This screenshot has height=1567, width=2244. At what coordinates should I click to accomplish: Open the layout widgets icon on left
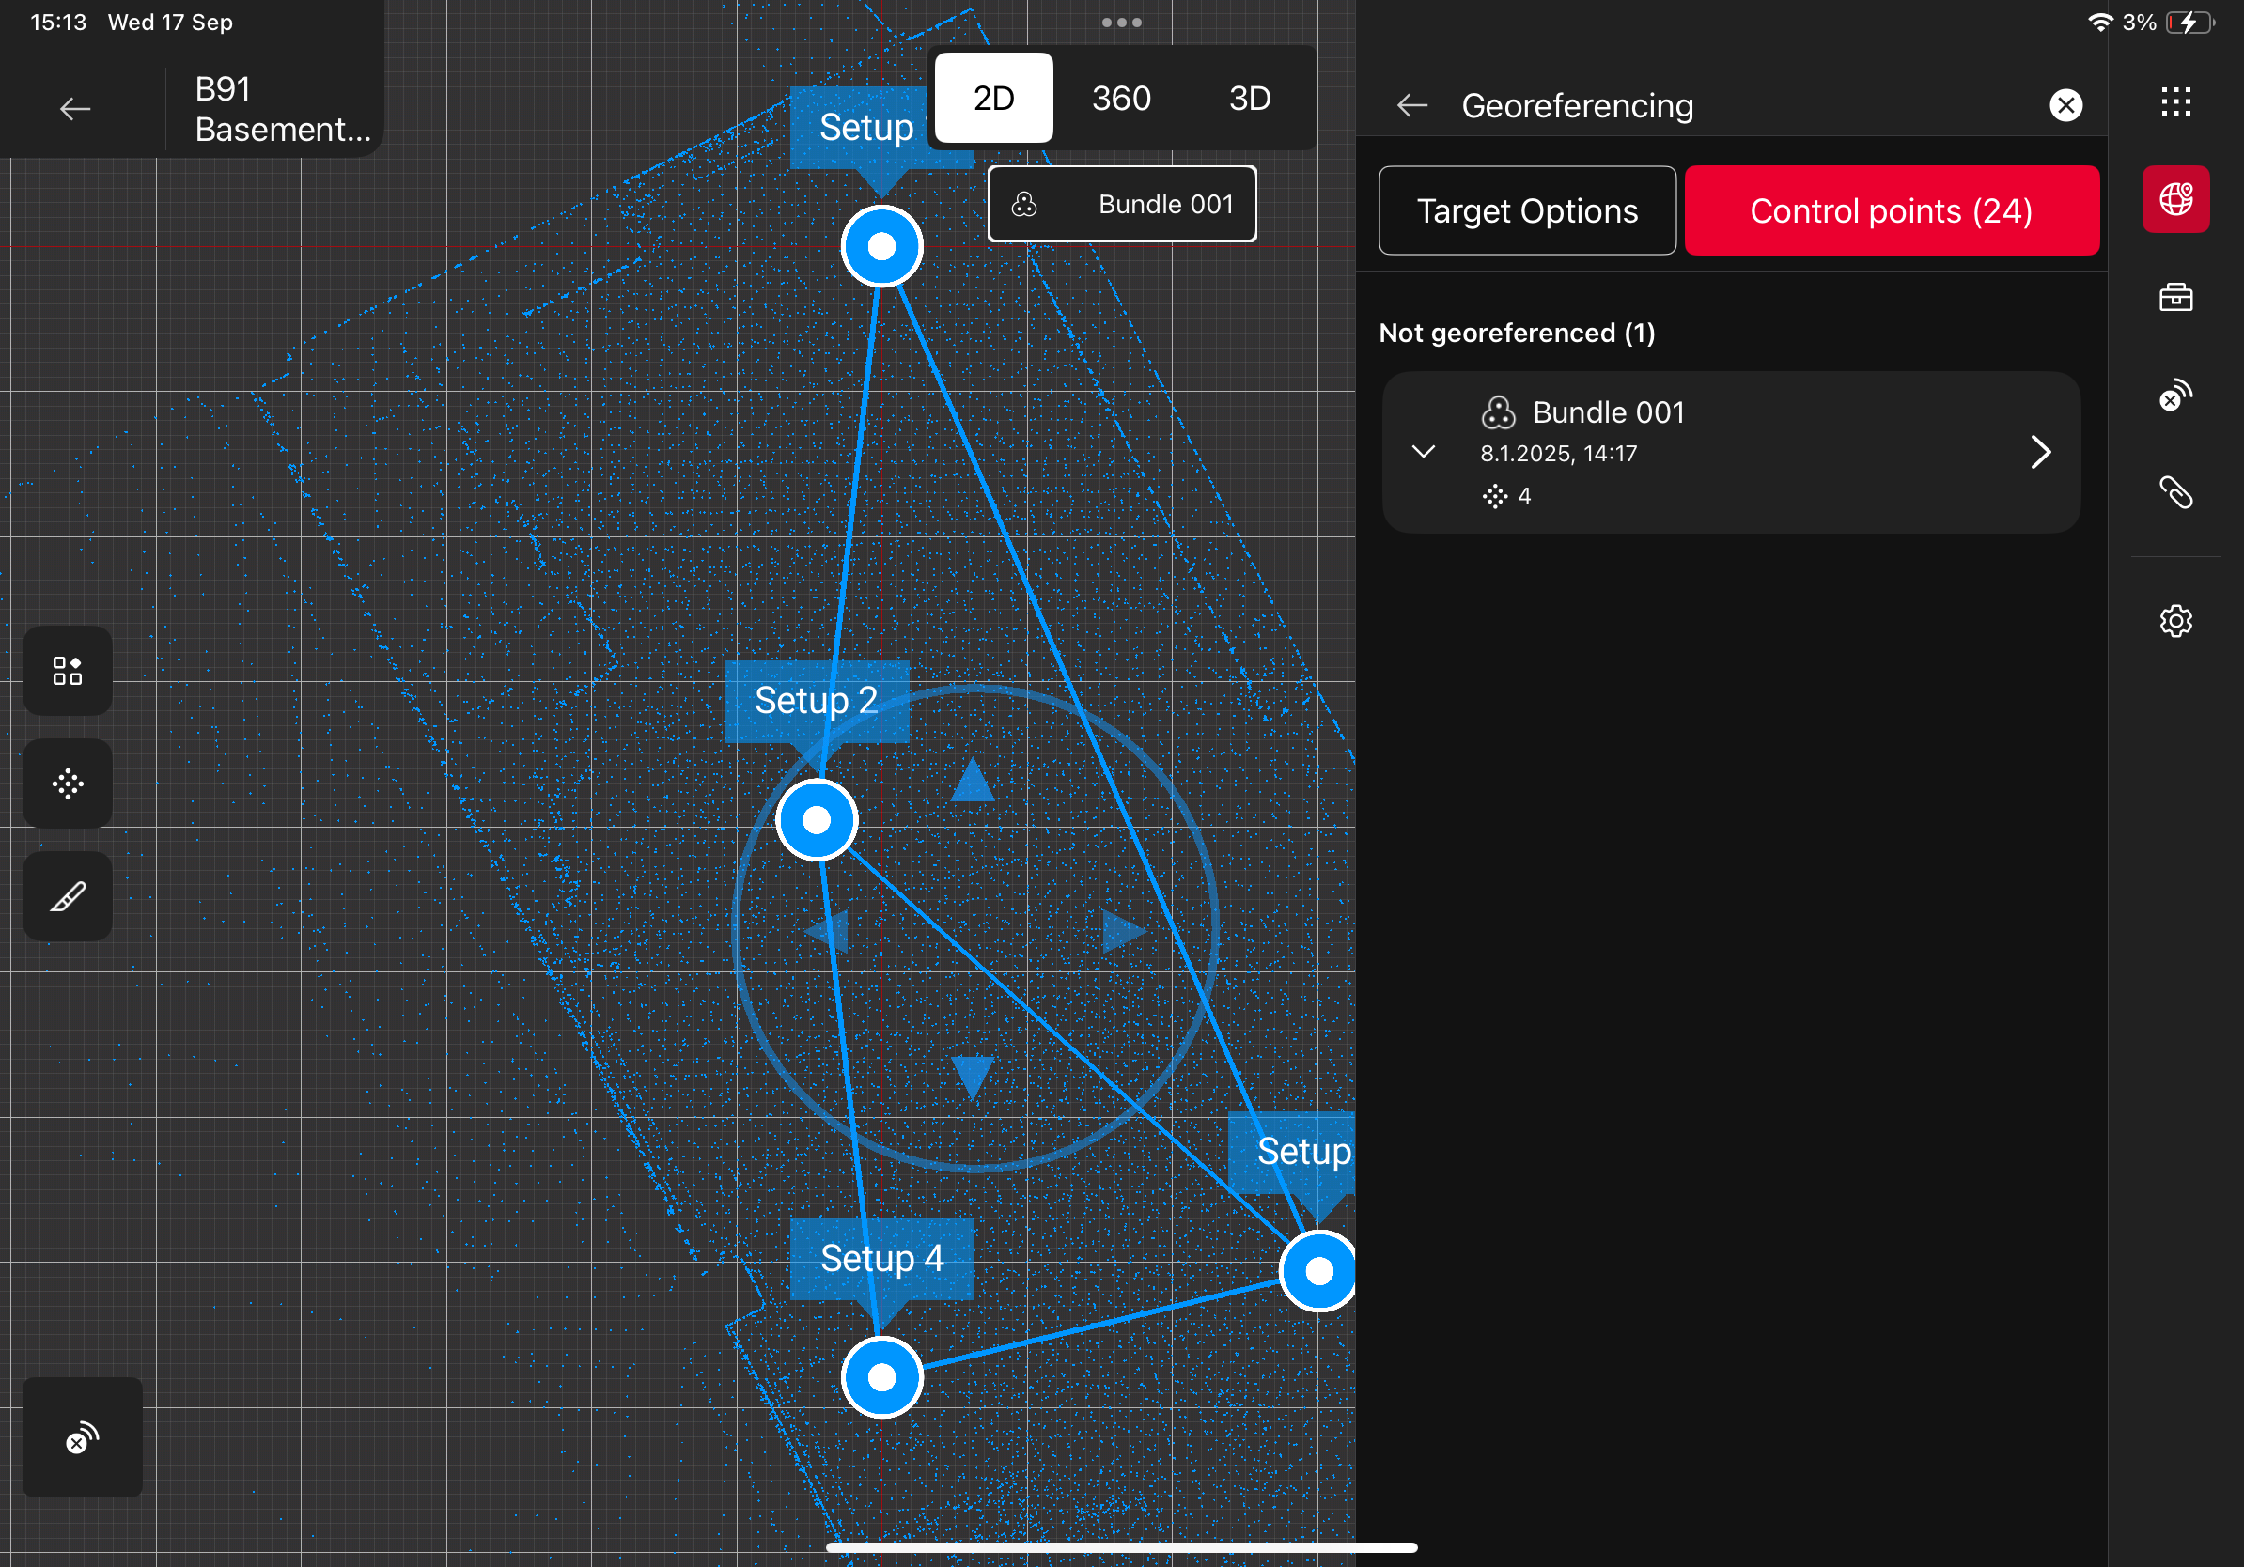pyautogui.click(x=68, y=671)
